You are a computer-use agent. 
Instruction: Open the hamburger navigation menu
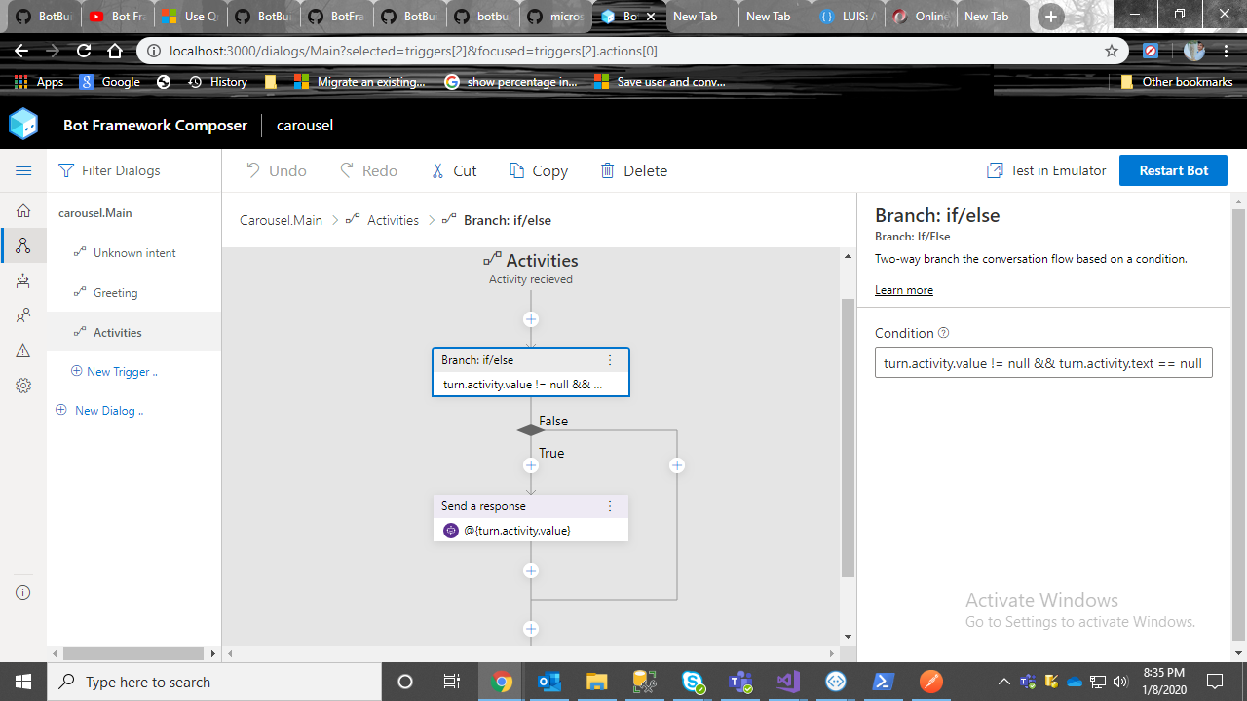23,170
